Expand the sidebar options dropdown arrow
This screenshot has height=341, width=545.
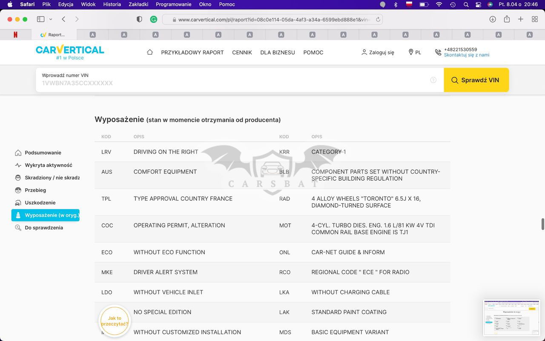[51, 19]
